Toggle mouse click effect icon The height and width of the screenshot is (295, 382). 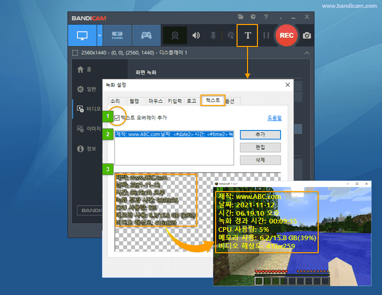(x=230, y=36)
